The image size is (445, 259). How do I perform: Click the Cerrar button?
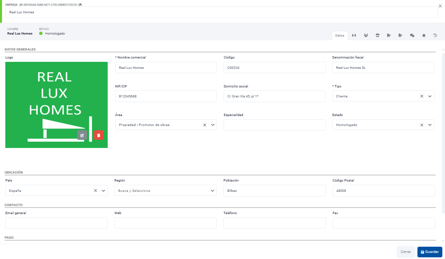pos(406,252)
